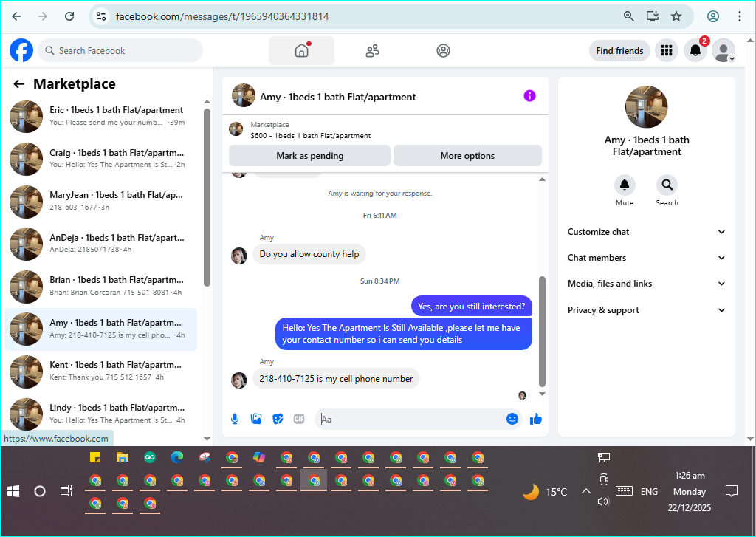Go back in browser history
This screenshot has height=537, width=756.
16,16
